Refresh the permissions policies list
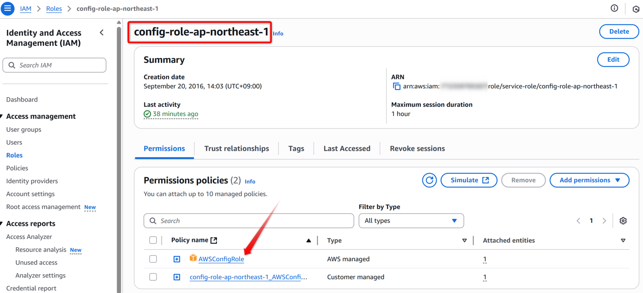The image size is (643, 293). point(429,180)
